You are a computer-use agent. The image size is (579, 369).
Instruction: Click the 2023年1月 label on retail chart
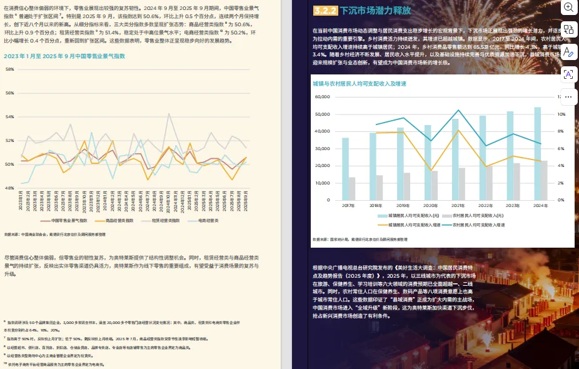pos(21,201)
